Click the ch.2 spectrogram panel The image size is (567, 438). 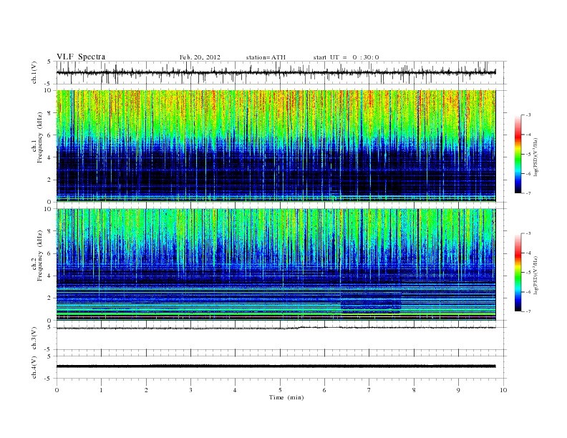pos(276,265)
